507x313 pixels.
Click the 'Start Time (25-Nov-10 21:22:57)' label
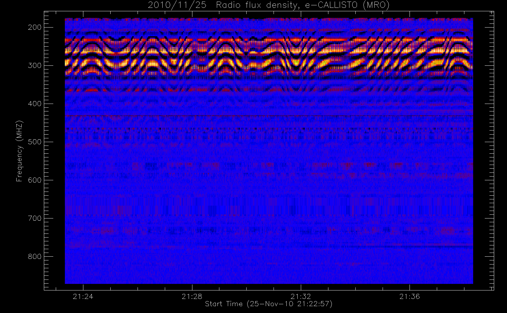(x=269, y=304)
